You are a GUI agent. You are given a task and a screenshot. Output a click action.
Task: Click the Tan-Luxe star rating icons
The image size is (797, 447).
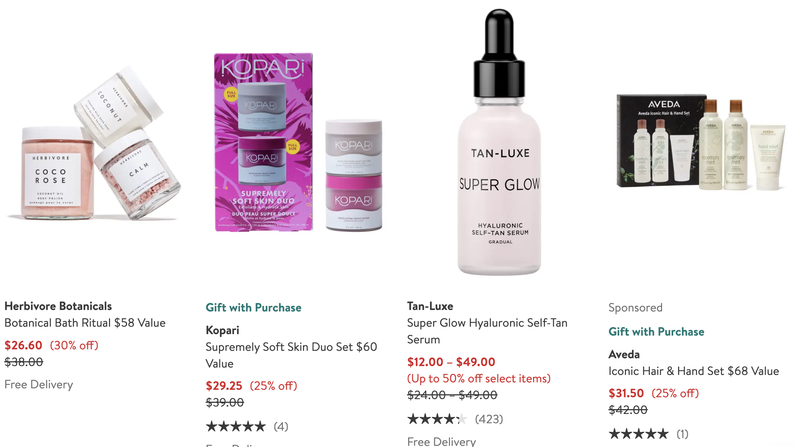(437, 419)
